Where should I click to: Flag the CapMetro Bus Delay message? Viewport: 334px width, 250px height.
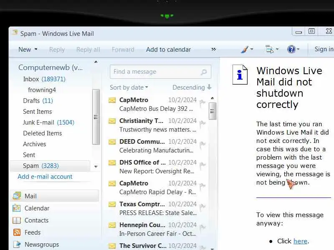point(202,103)
